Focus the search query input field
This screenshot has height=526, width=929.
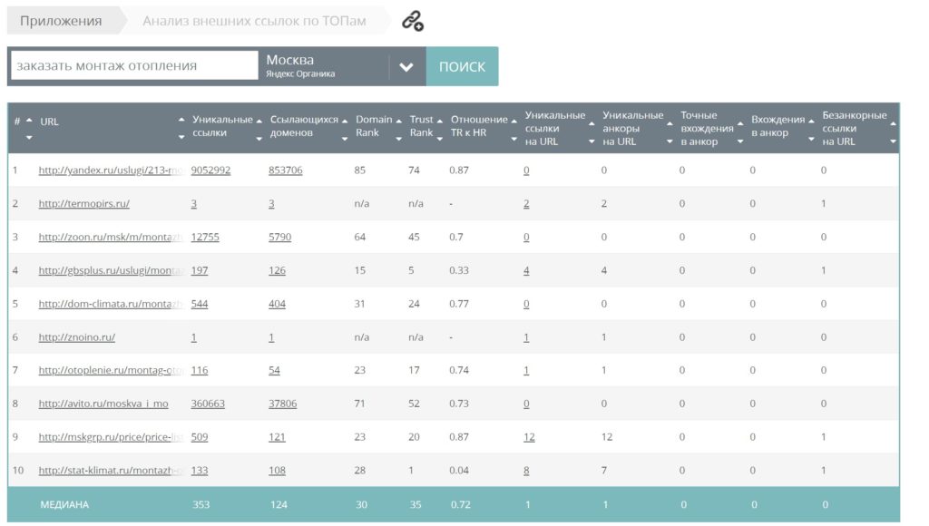134,66
